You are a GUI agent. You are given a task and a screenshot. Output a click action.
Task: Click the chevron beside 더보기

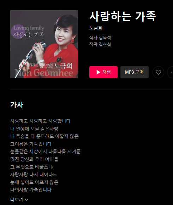pyautogui.click(x=26, y=200)
